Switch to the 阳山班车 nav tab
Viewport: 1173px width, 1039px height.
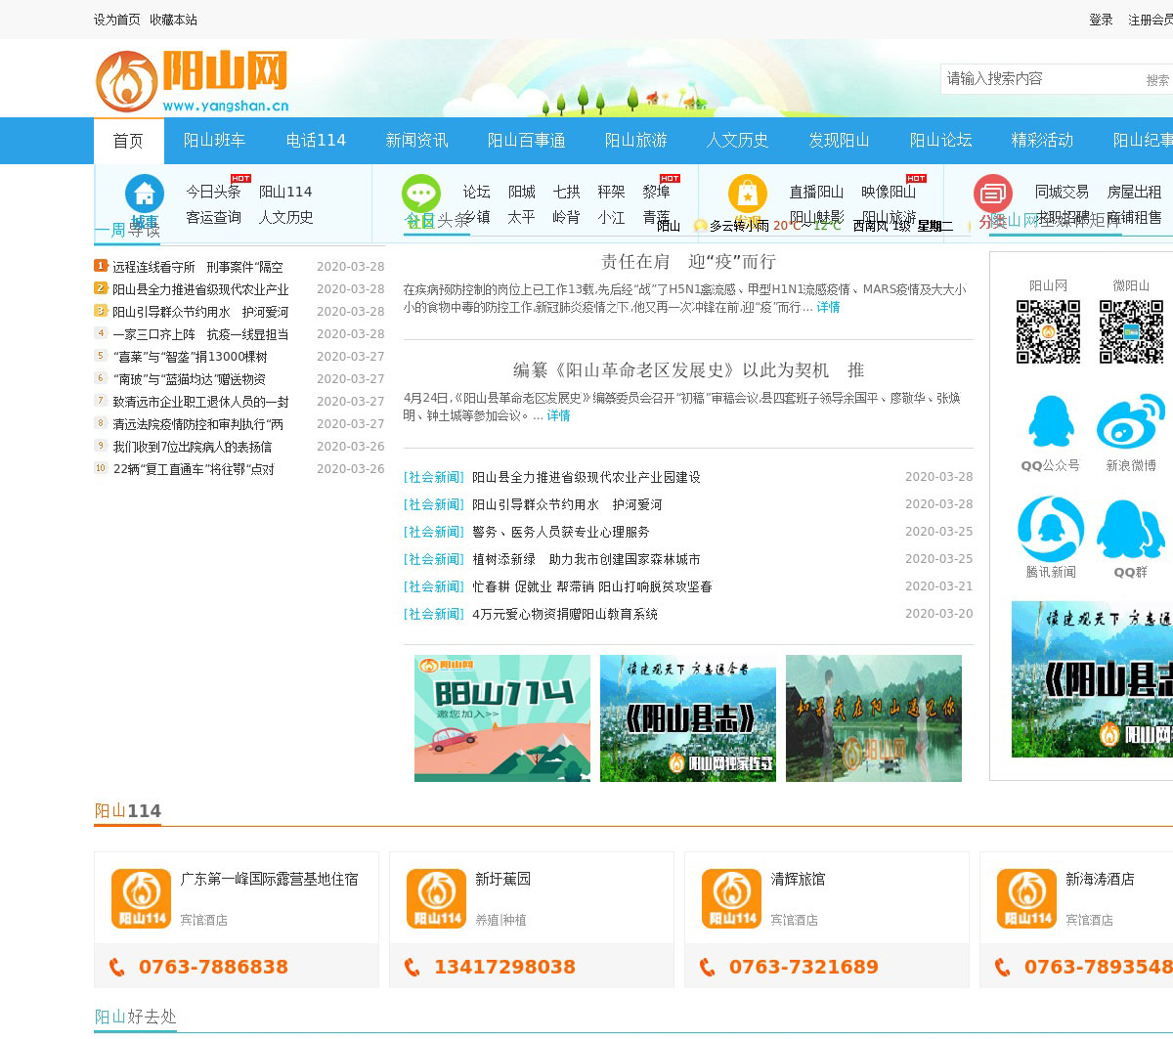click(x=214, y=141)
